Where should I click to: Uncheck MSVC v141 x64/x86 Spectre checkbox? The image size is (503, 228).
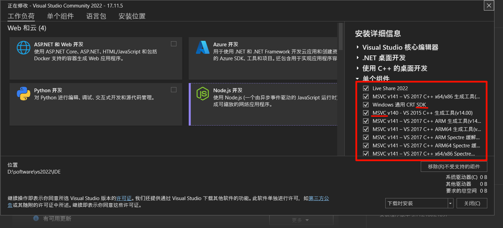pos(366,153)
